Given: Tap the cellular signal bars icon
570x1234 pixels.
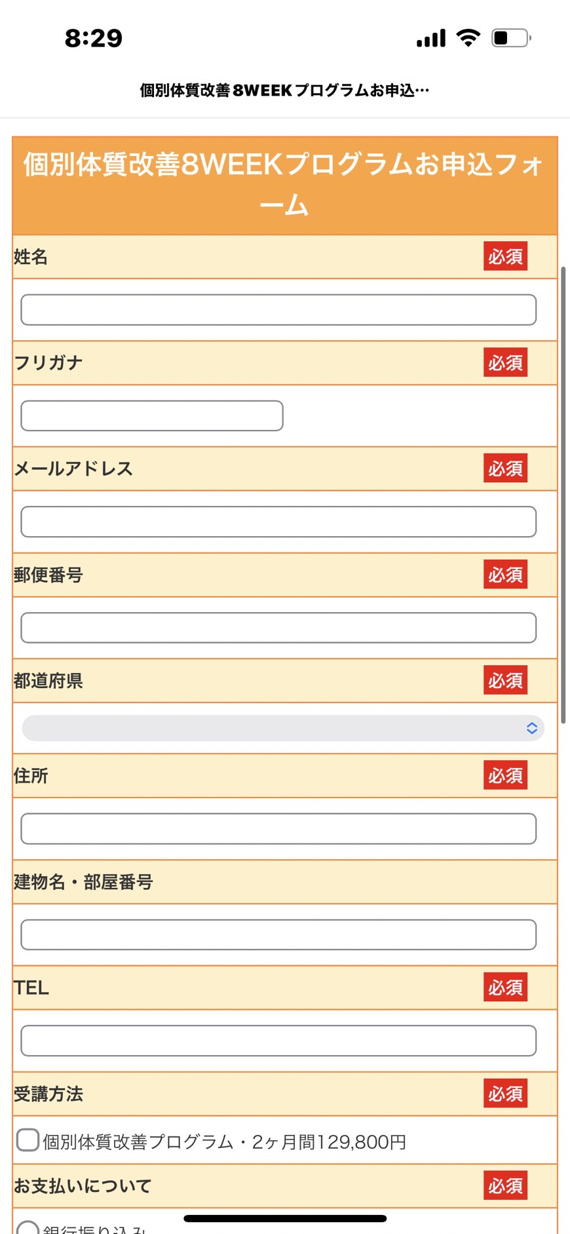Looking at the screenshot, I should (431, 38).
